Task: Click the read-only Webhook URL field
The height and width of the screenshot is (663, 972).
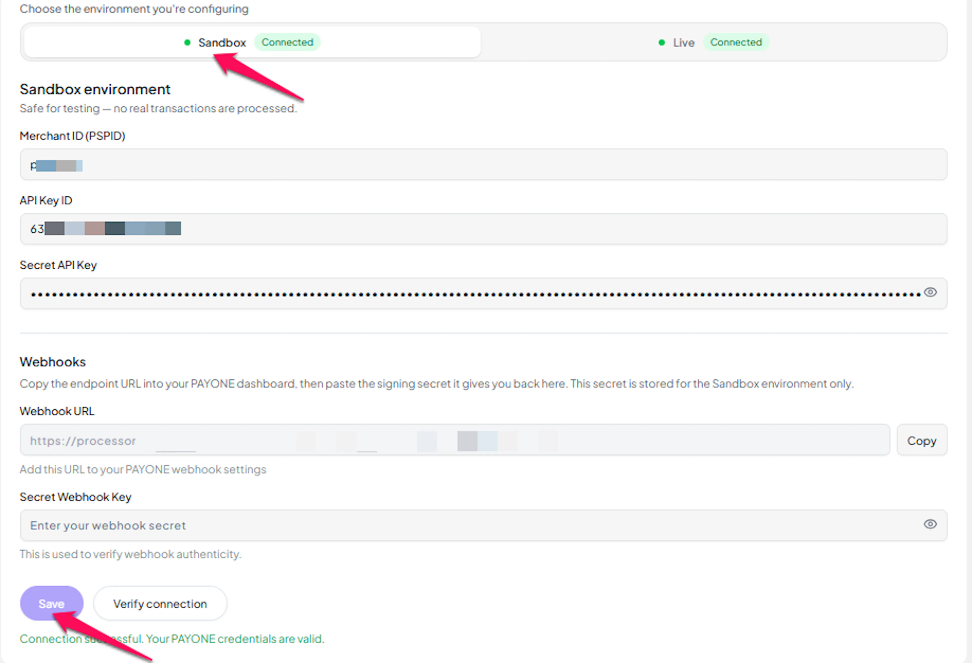Action: coord(455,440)
